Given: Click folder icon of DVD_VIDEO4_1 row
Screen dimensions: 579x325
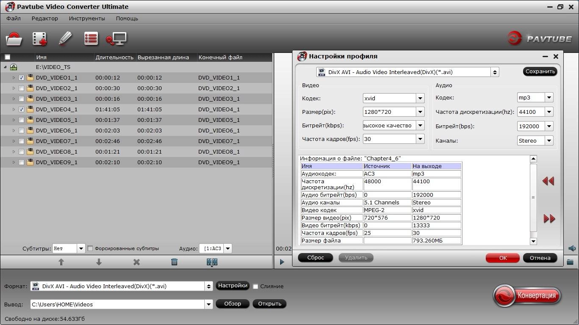Looking at the screenshot, I should [30, 109].
